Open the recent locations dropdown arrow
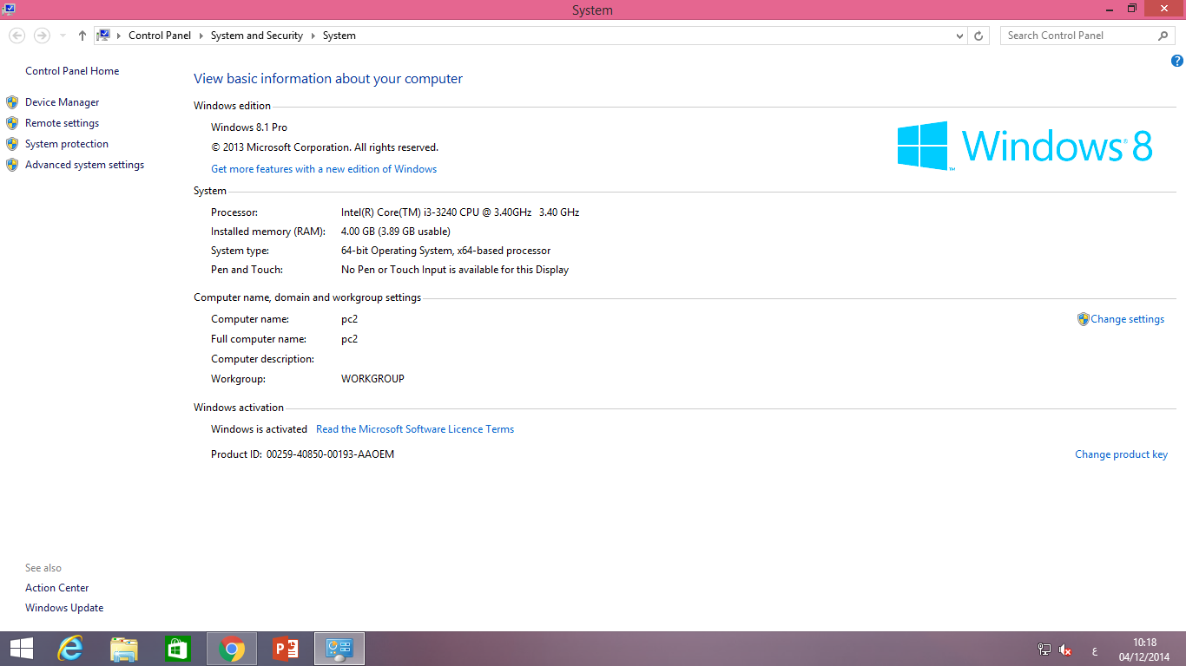Image resolution: width=1186 pixels, height=666 pixels. tap(63, 36)
